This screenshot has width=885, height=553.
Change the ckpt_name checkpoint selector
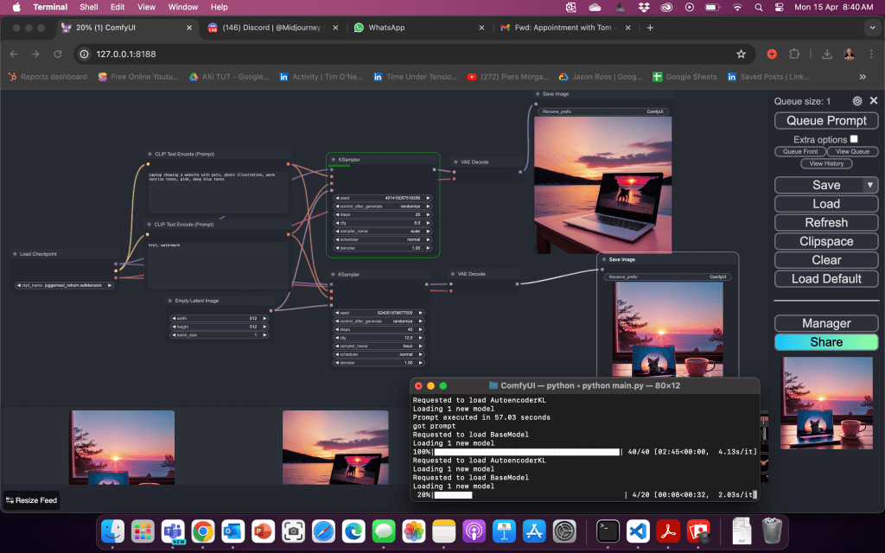click(65, 285)
